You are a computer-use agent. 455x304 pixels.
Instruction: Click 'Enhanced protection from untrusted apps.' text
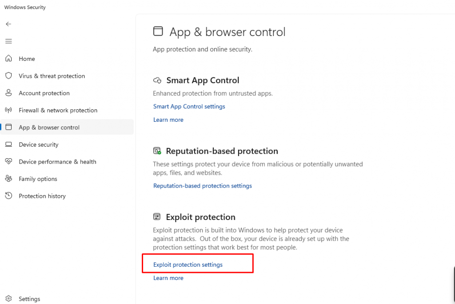tap(213, 93)
